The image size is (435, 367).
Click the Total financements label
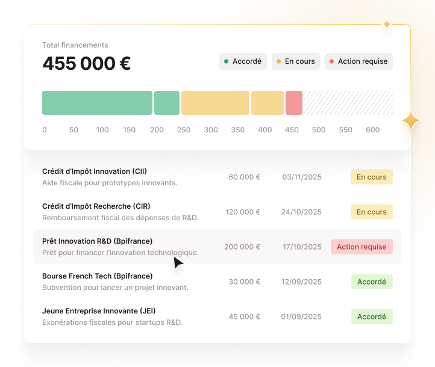pos(75,45)
